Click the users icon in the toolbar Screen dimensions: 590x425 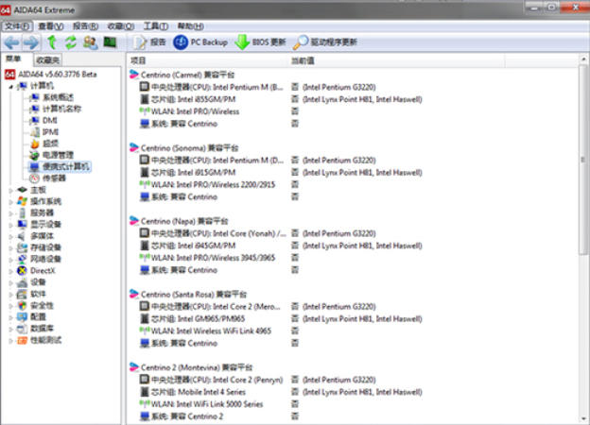click(91, 42)
